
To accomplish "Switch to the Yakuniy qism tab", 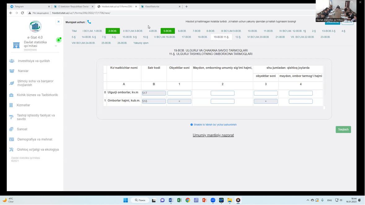I will point(141,43).
